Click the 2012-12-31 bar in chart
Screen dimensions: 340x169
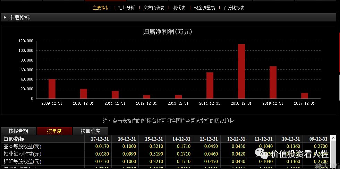click(146, 97)
